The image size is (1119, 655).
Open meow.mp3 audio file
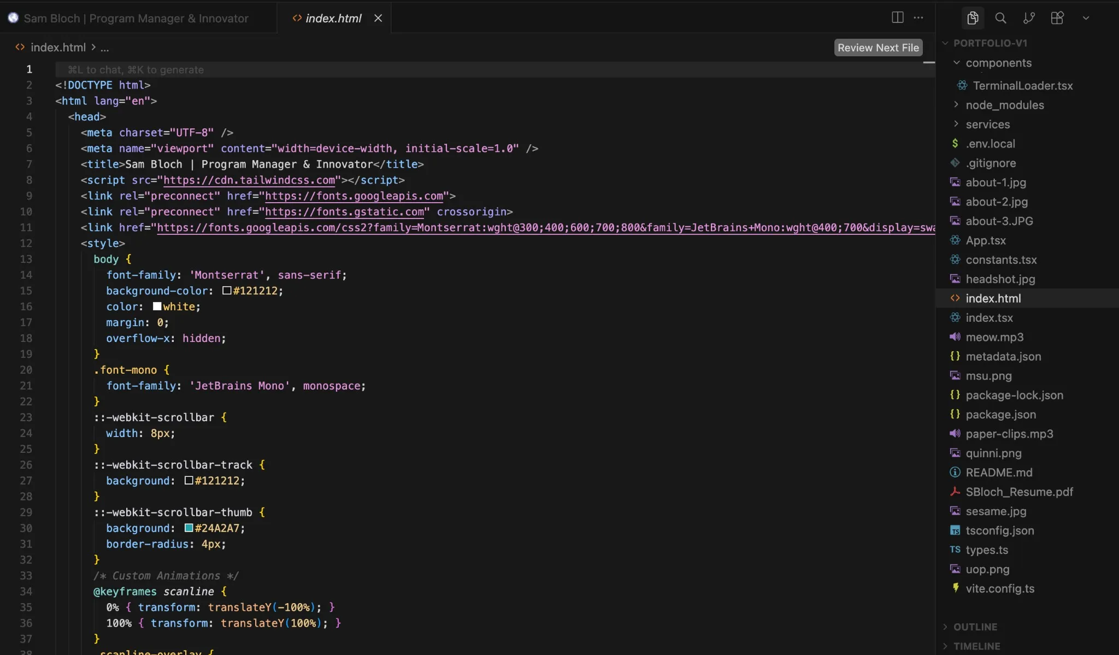pyautogui.click(x=994, y=337)
